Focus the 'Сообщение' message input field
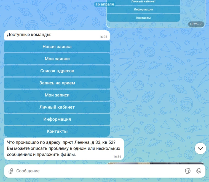Image resolution: width=209 pixels, height=182 pixels. pos(99,171)
